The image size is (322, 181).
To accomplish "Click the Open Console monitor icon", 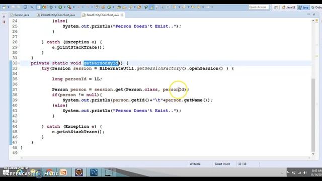I will tap(25, 7).
